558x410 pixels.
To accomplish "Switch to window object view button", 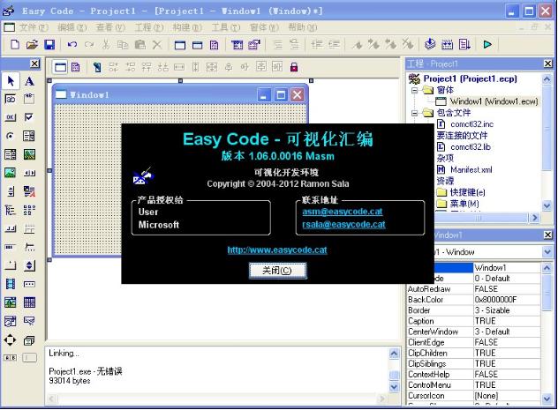I will (61, 67).
